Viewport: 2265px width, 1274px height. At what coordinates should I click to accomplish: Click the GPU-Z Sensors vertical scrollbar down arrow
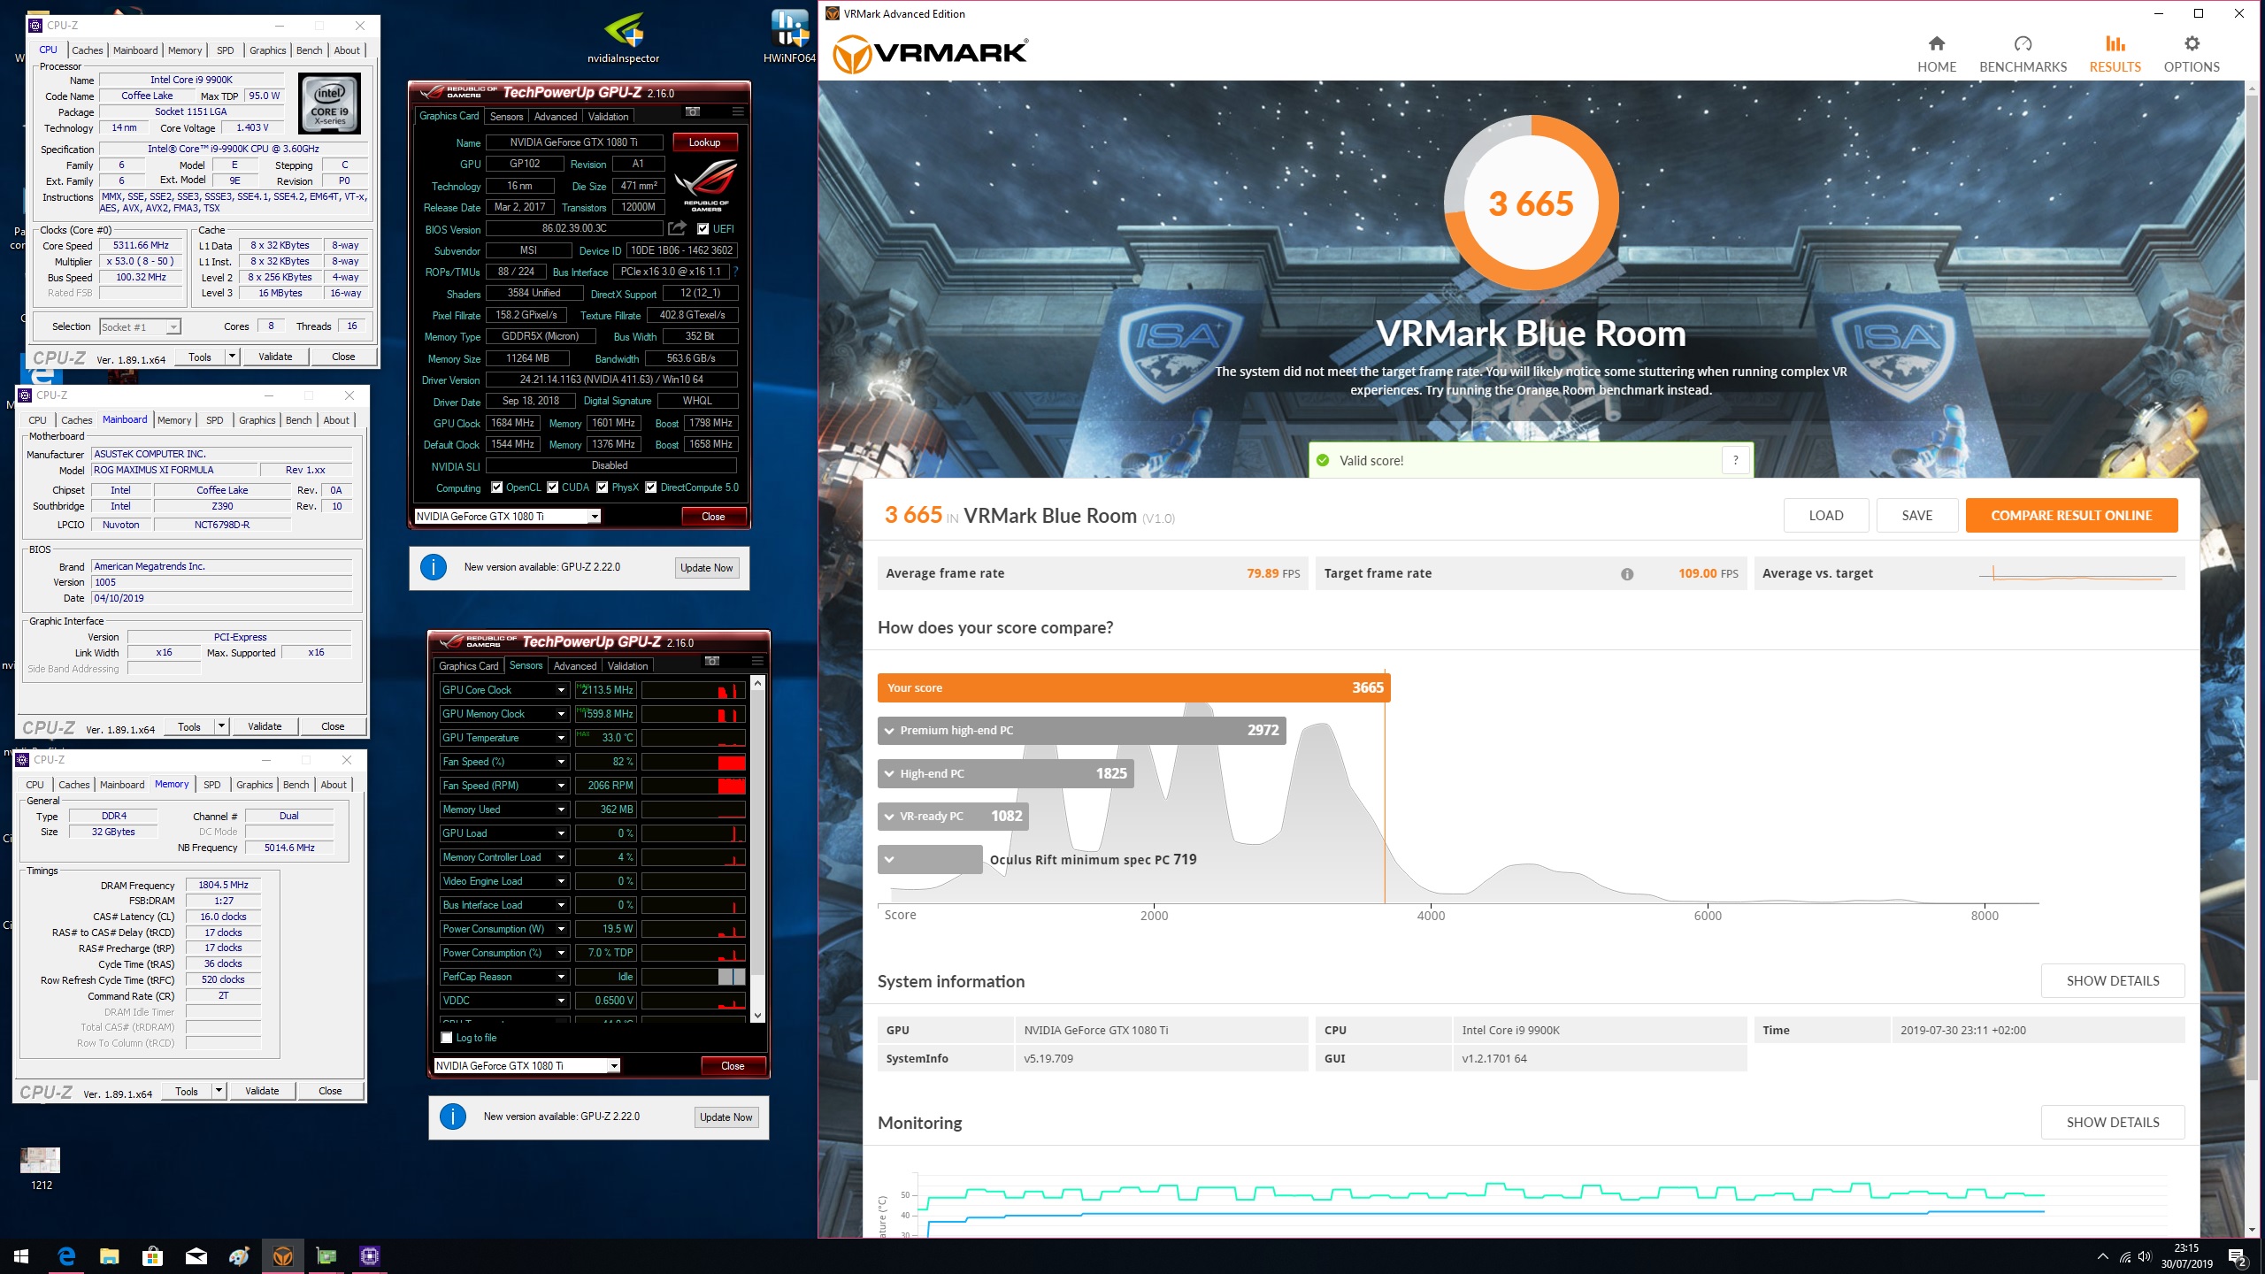757,1016
